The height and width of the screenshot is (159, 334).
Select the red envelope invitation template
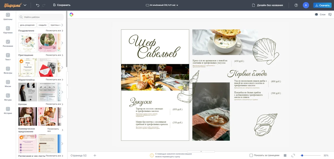pyautogui.click(x=47, y=67)
